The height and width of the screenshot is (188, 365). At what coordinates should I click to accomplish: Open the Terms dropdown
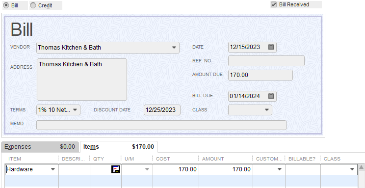(75, 110)
